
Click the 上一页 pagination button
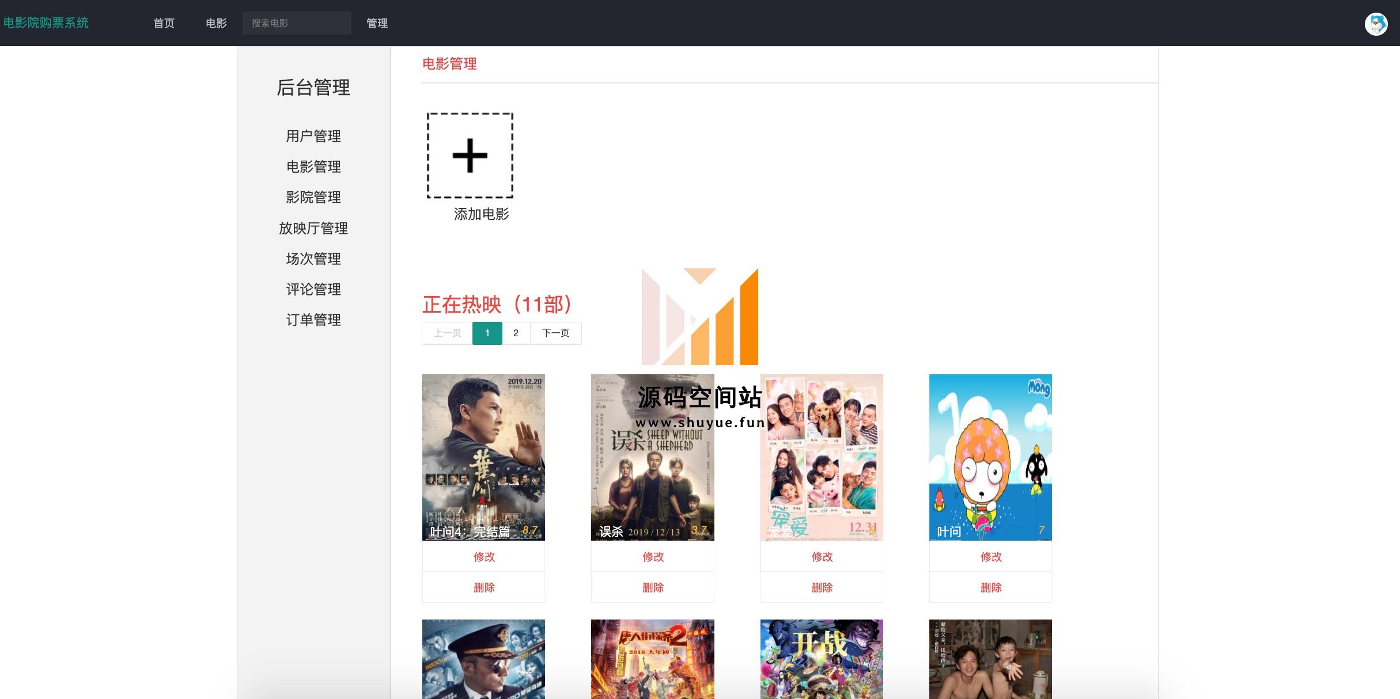pos(447,333)
